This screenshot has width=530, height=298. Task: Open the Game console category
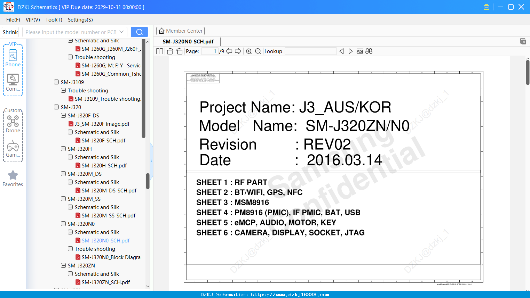tap(13, 149)
